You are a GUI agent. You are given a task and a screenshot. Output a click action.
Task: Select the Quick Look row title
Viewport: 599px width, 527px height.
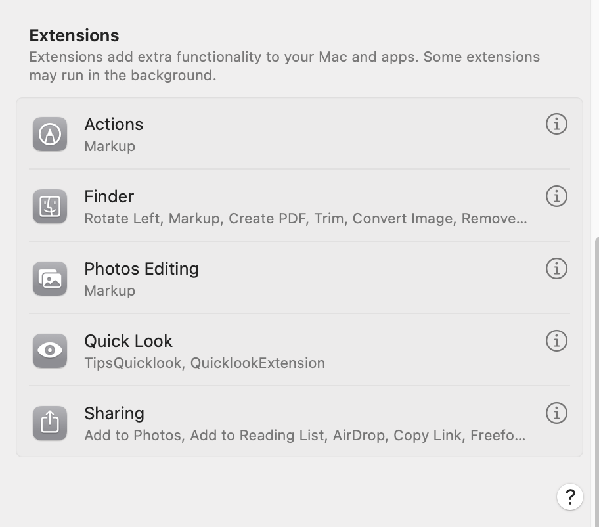pos(128,341)
